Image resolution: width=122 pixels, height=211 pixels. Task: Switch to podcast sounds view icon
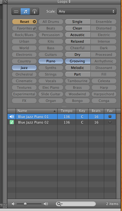pyautogui.click(x=34, y=11)
